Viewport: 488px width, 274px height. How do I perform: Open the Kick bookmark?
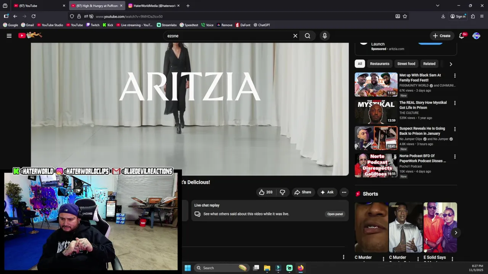coord(108,25)
